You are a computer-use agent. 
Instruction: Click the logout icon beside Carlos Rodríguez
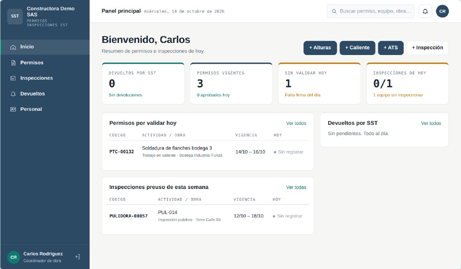[x=77, y=257]
